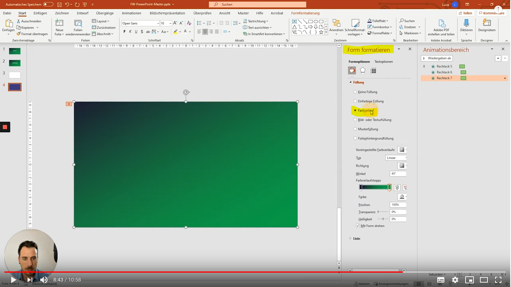Select Keine Füllung radio button
This screenshot has height=287, width=511.
(x=355, y=92)
